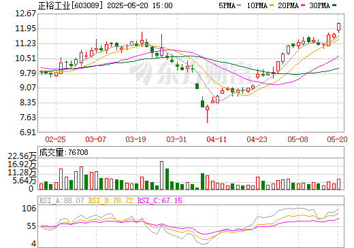Click the tallest red volume bar
Screen dimensions: 354x248
(161, 175)
